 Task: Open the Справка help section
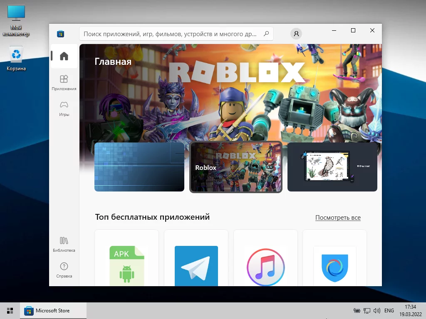64,270
